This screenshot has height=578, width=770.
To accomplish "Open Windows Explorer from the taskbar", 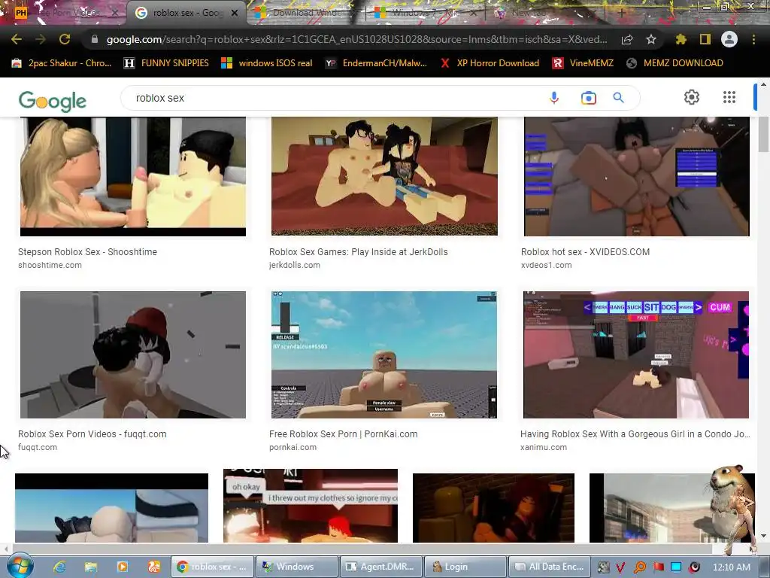I will click(91, 567).
